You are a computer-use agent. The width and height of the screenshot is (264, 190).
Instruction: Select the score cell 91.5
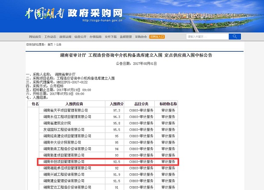click(117, 181)
